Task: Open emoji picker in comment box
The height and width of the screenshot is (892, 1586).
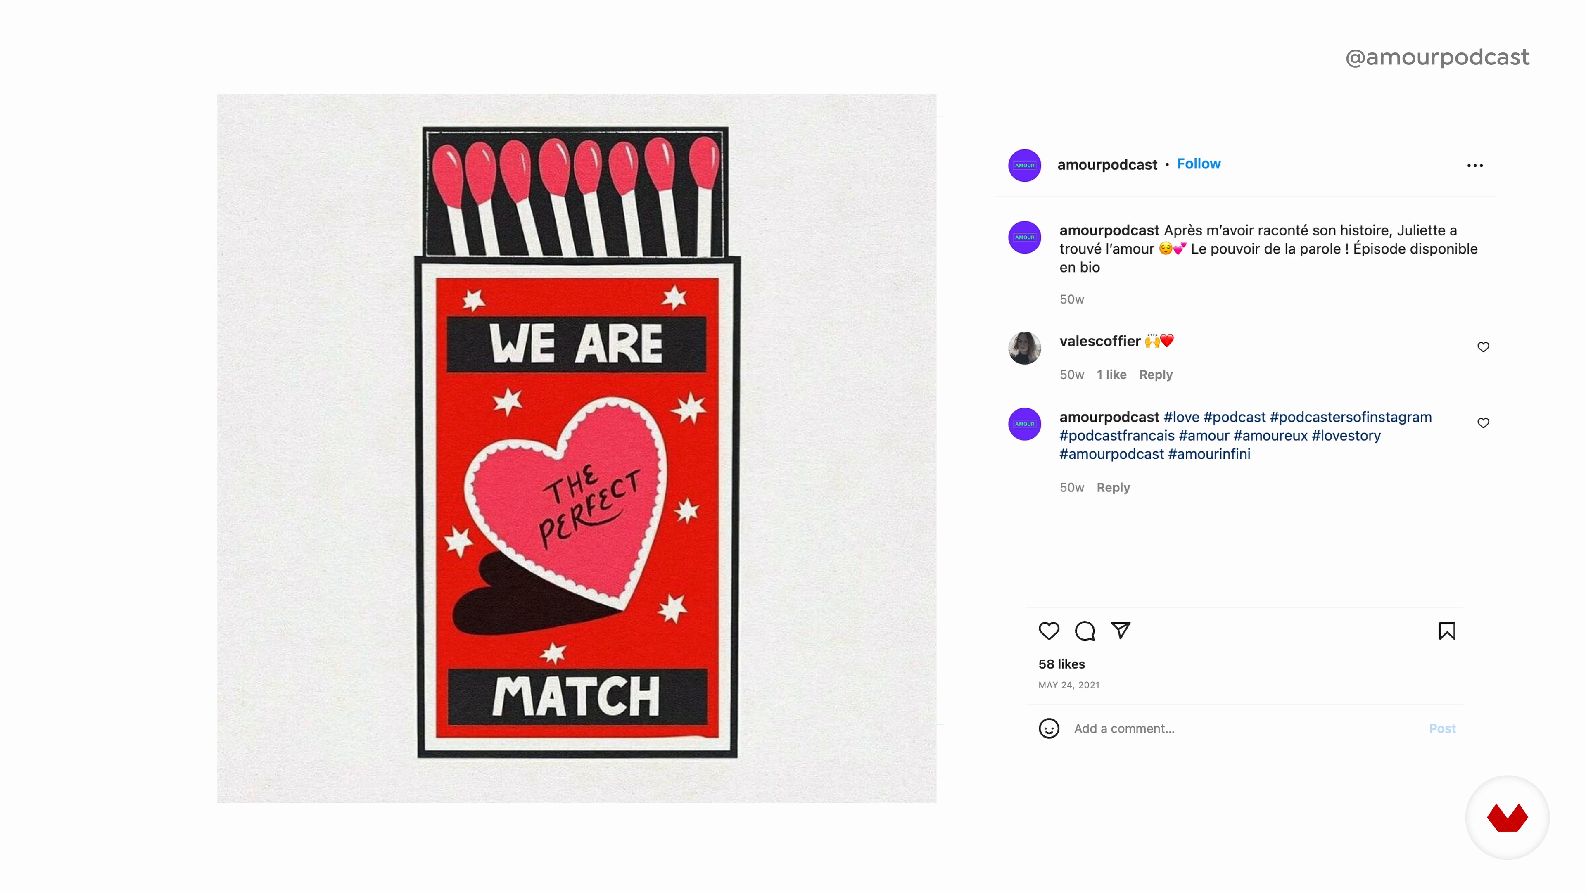Action: tap(1049, 728)
